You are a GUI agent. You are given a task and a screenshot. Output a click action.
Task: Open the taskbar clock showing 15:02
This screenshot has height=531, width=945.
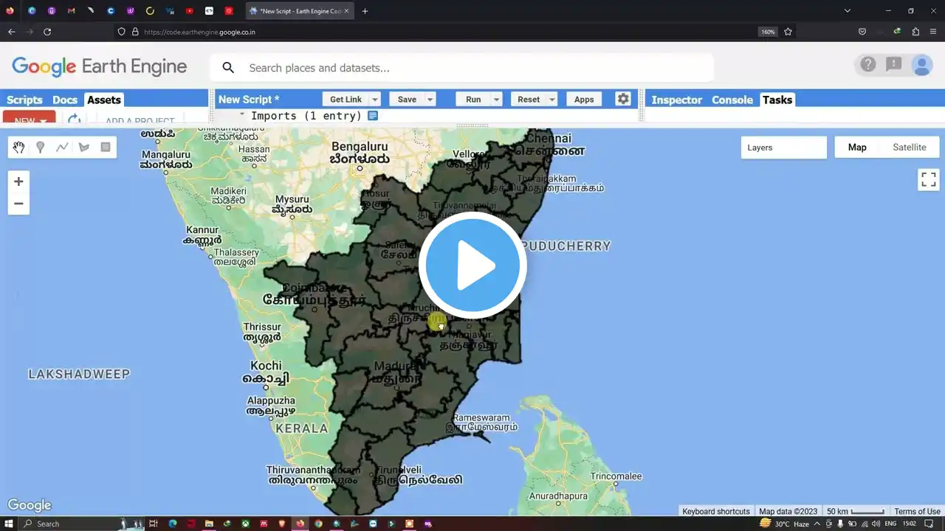[x=911, y=524]
